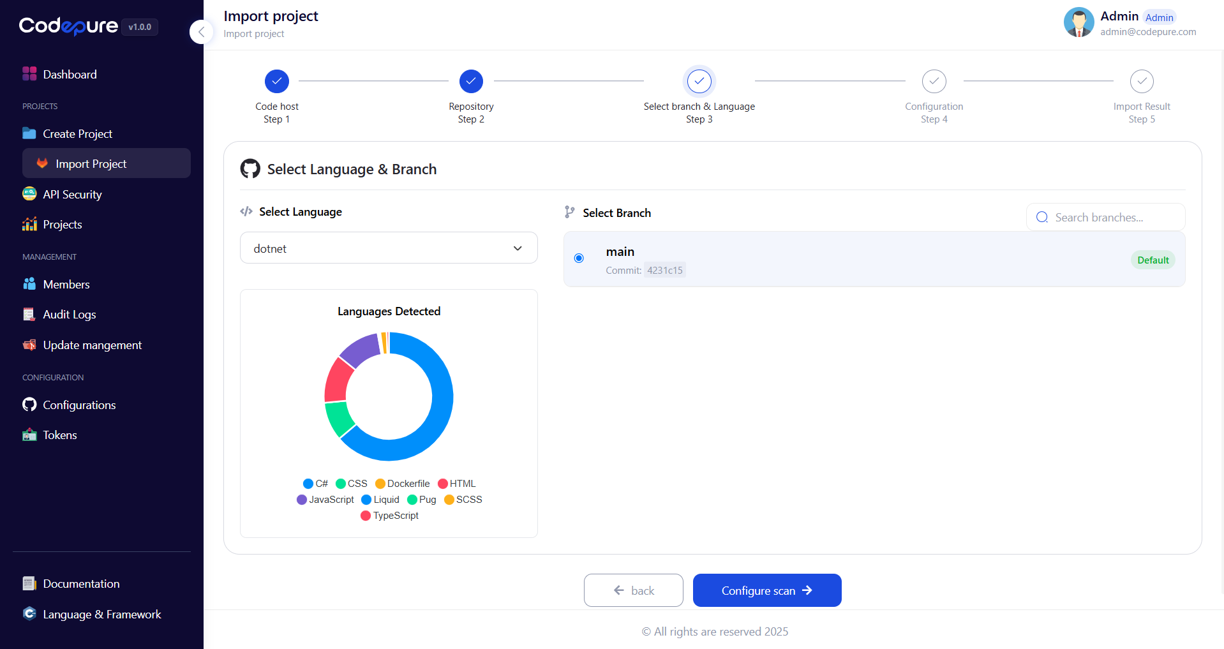Click the Admin role badge
Viewport: 1224px width, 649px height.
(x=1159, y=17)
